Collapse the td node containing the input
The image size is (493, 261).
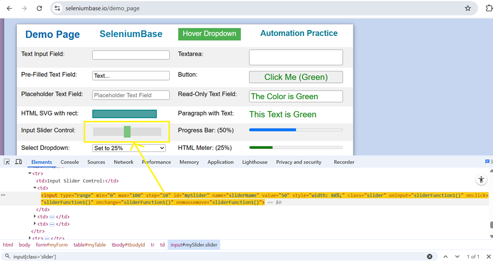pos(34,188)
